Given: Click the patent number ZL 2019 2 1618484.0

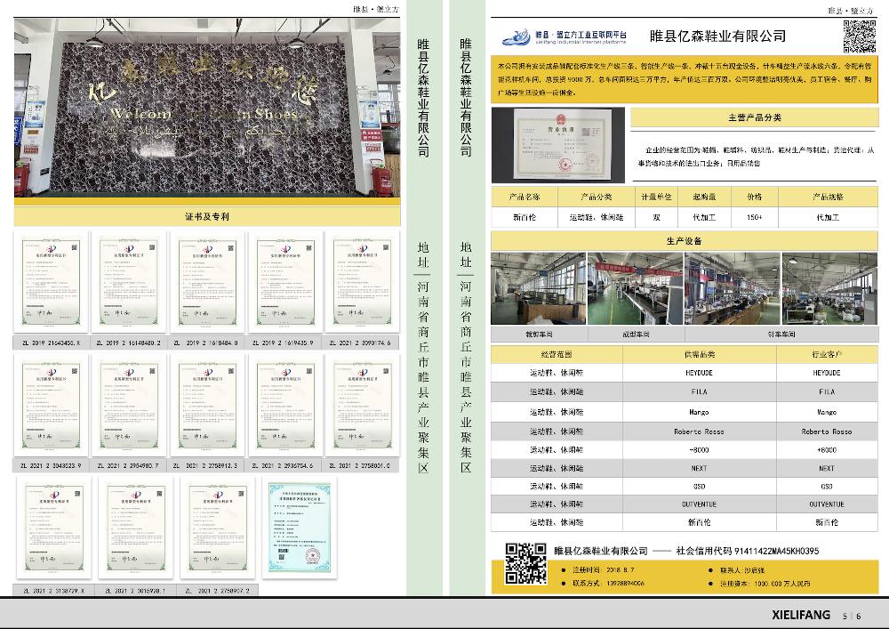Looking at the screenshot, I should [x=206, y=343].
